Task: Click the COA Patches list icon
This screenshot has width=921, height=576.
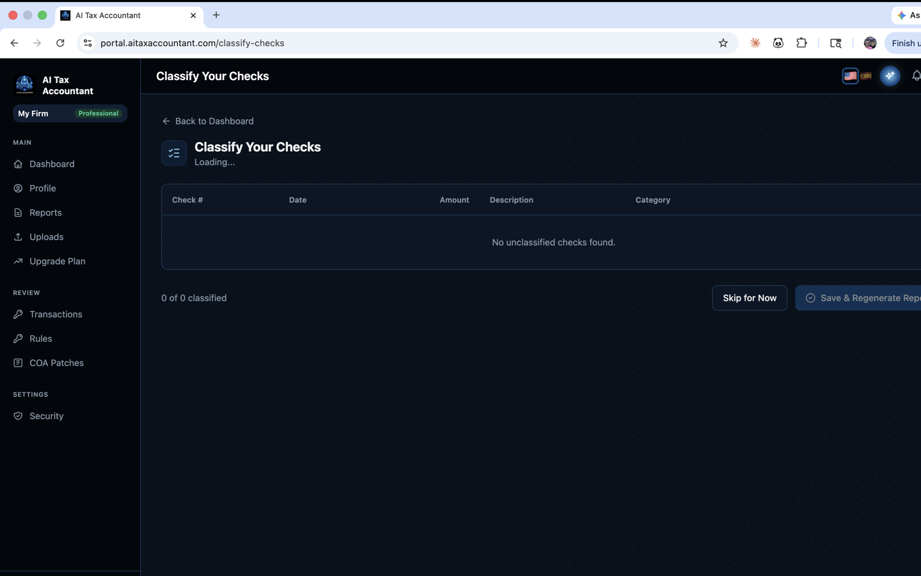Action: pyautogui.click(x=18, y=363)
